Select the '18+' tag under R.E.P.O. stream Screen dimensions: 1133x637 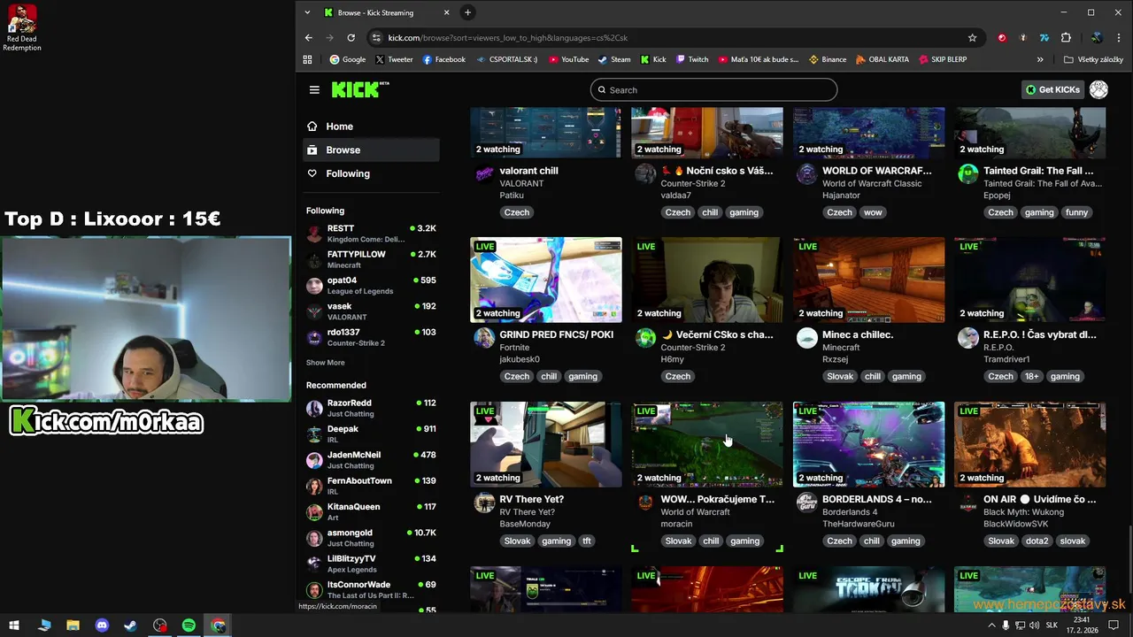pos(1031,376)
